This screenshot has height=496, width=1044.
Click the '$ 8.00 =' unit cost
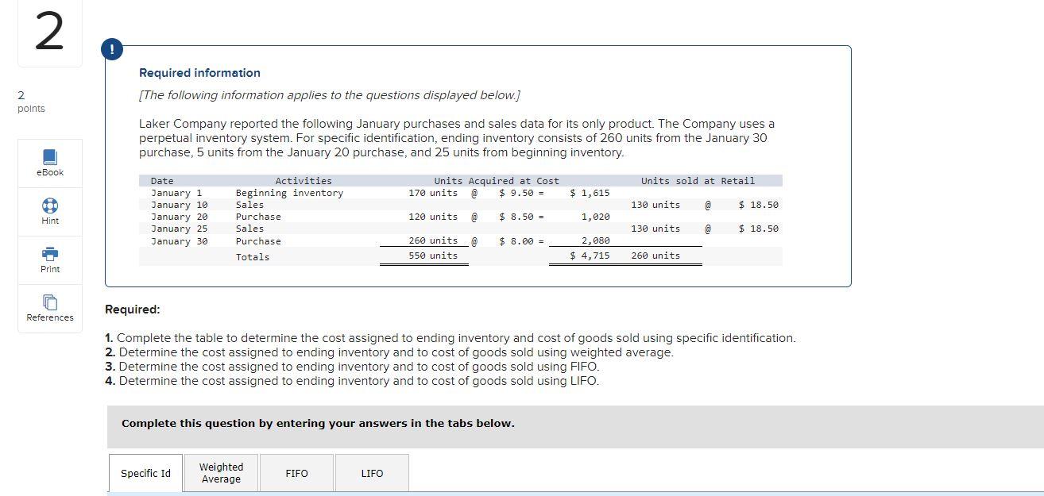point(521,240)
